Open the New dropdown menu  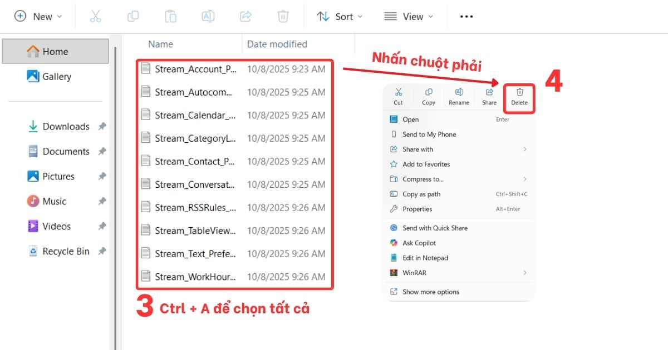click(38, 16)
